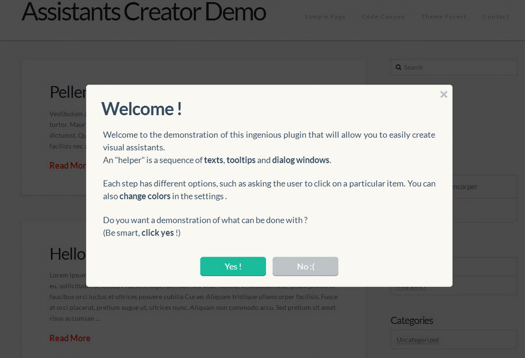Click the gray No :( button
The height and width of the screenshot is (358, 525).
coord(305,266)
